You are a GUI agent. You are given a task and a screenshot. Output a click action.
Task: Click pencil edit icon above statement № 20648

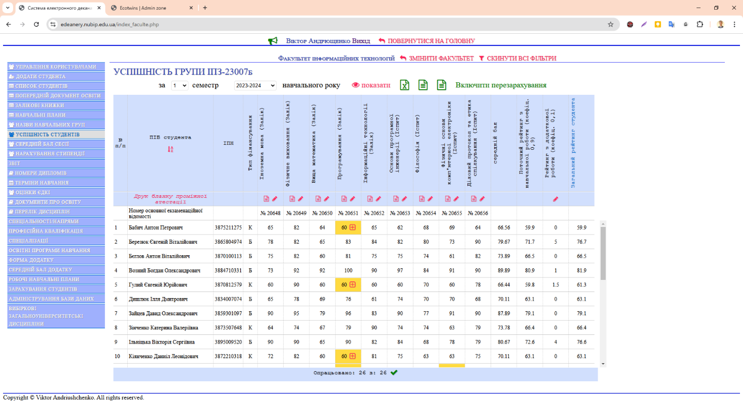click(275, 199)
